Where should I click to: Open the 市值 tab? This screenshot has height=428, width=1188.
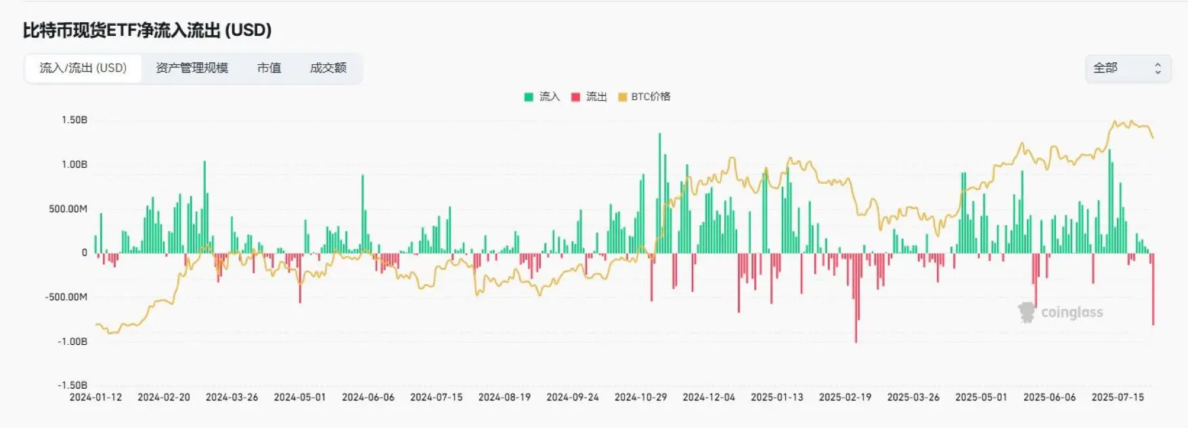coord(269,68)
